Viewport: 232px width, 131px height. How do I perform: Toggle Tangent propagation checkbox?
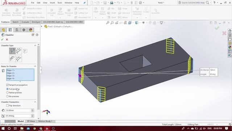click(7, 85)
